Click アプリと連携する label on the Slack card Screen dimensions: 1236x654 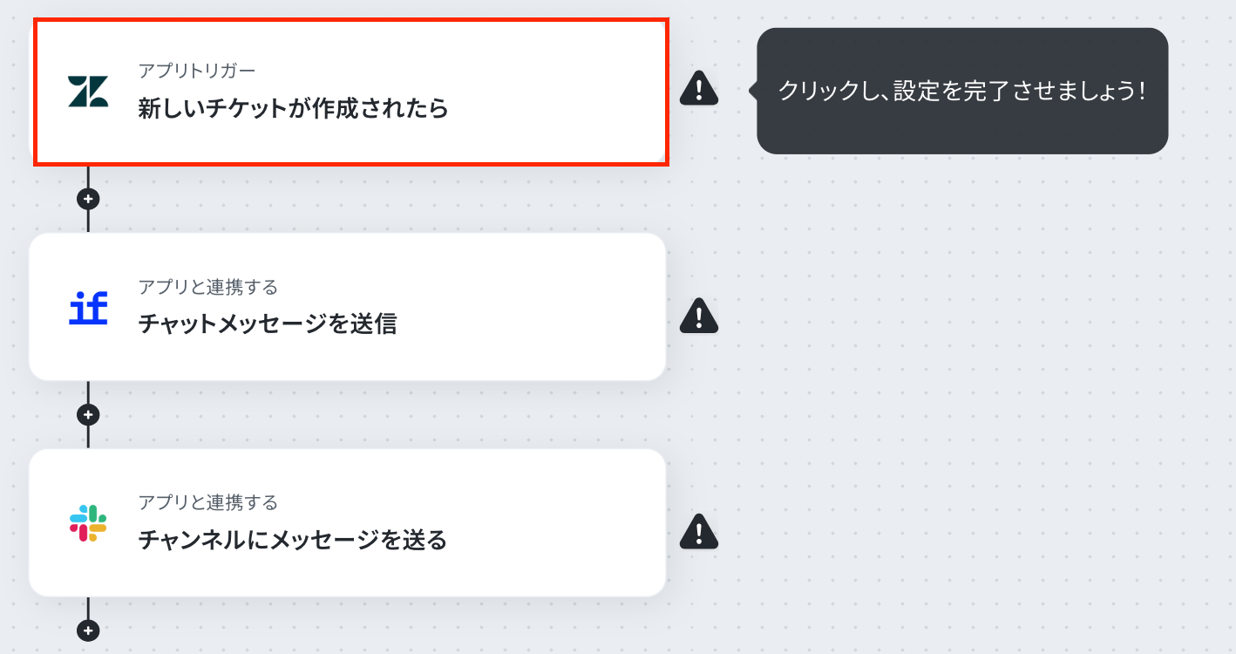(208, 502)
